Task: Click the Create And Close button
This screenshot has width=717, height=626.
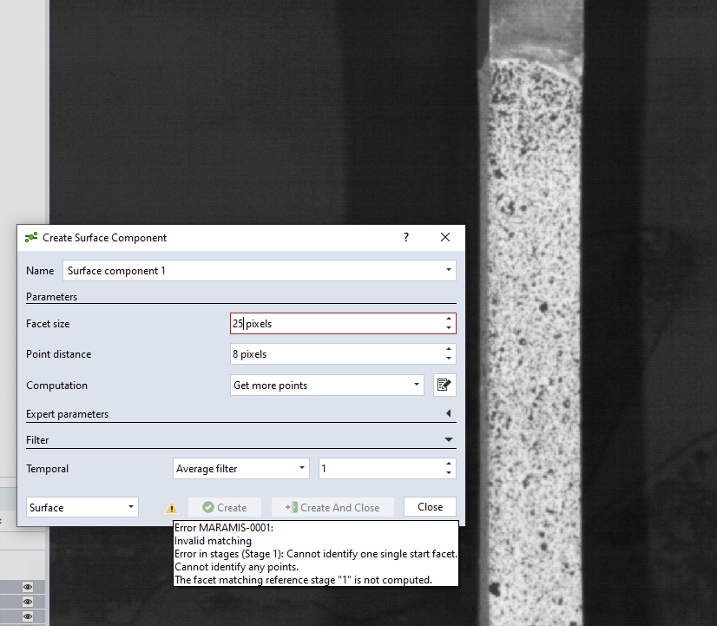Action: (x=332, y=507)
